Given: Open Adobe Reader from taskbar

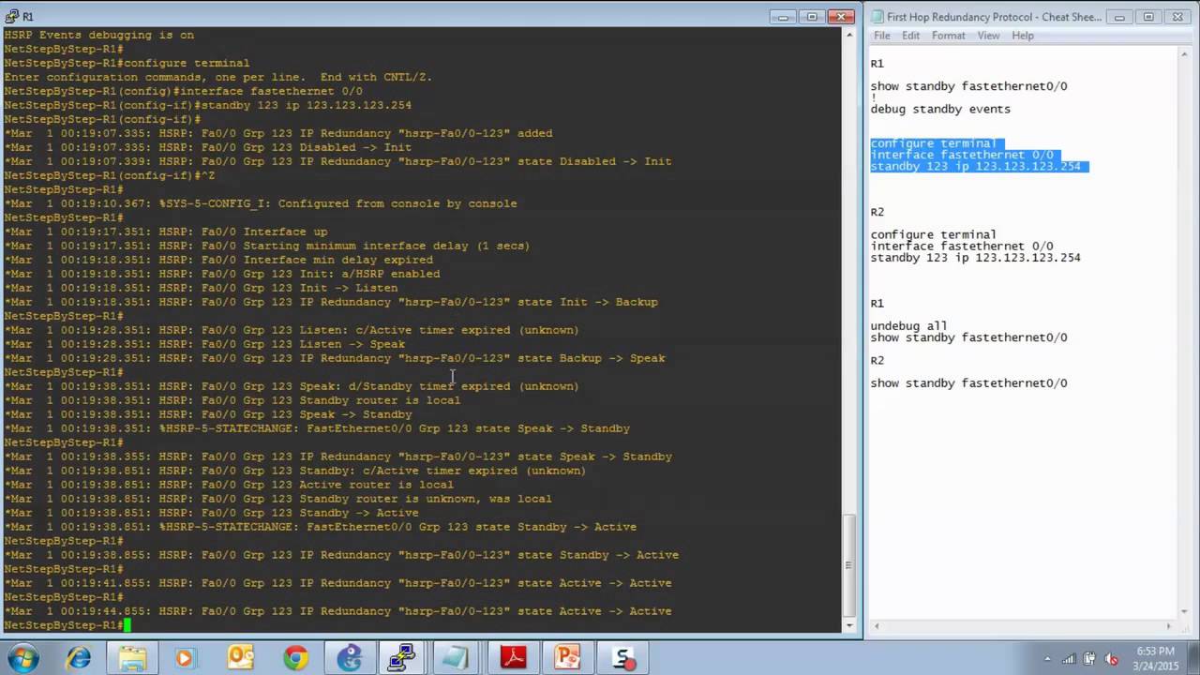Looking at the screenshot, I should pos(513,658).
